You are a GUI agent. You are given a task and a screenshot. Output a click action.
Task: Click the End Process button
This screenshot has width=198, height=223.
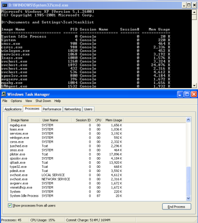point(177,207)
